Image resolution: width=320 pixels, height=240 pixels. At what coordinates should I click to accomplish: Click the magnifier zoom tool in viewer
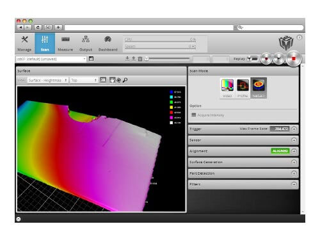(125, 80)
